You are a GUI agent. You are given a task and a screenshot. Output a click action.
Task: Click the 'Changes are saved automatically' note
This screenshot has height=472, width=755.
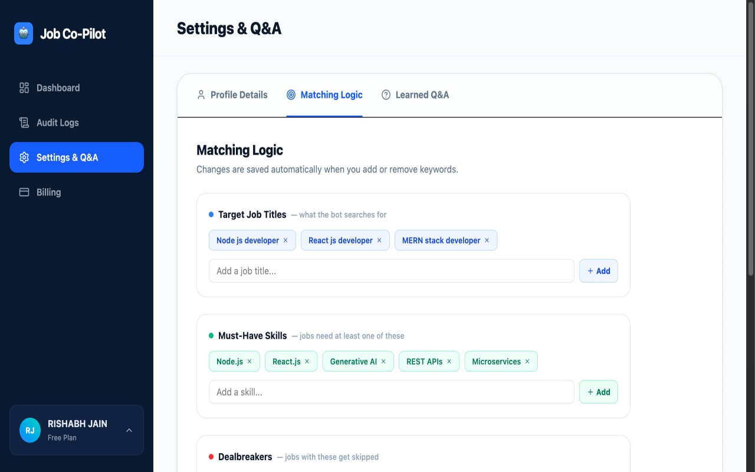click(x=327, y=169)
